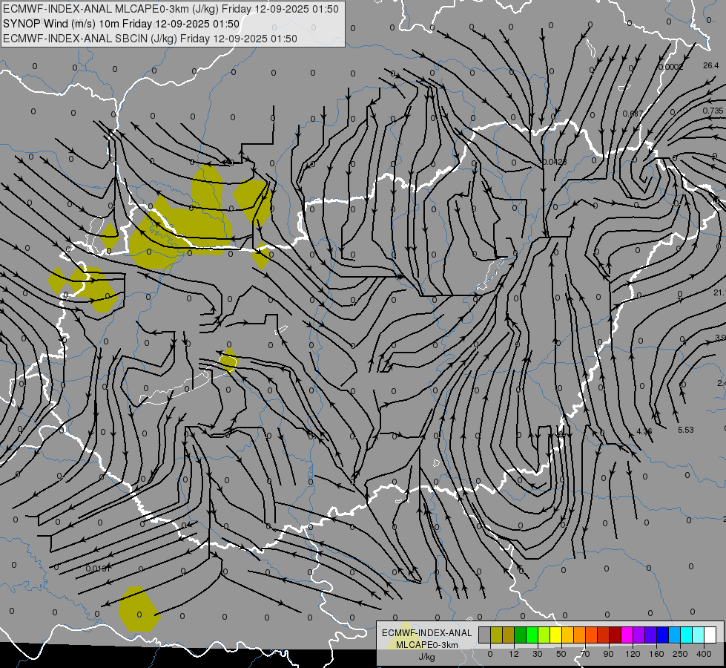This screenshot has height=668, width=726.
Task: Select the dark green legend swatch
Action: coord(521,635)
